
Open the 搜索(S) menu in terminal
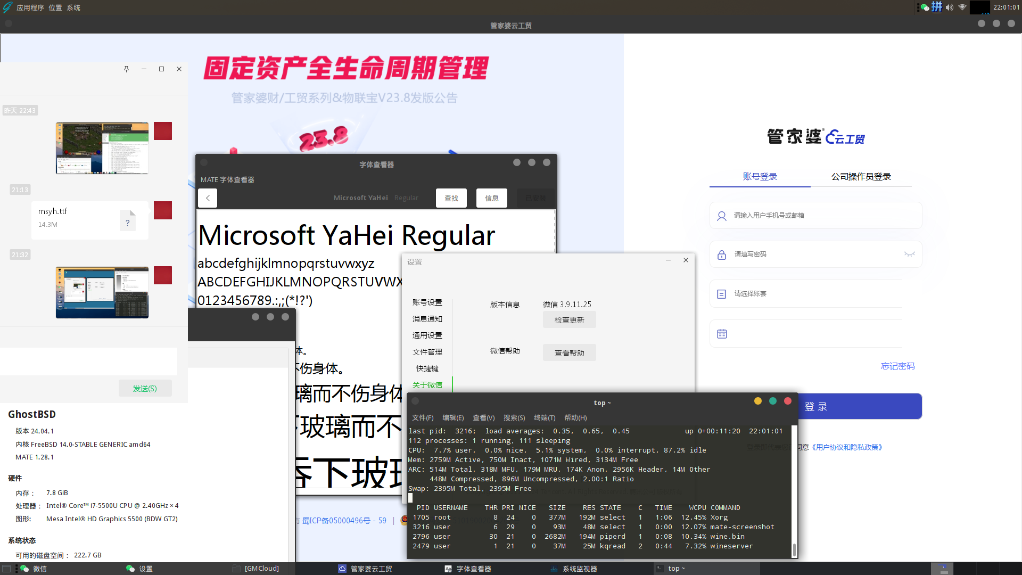pyautogui.click(x=514, y=418)
